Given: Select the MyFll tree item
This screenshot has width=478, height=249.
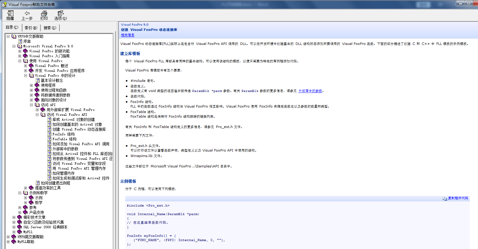Looking at the screenshot, I should pyautogui.click(x=28, y=232).
